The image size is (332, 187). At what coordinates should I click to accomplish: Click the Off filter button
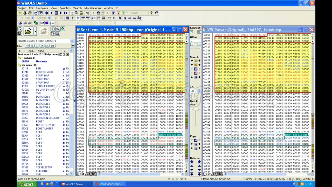tap(53, 46)
